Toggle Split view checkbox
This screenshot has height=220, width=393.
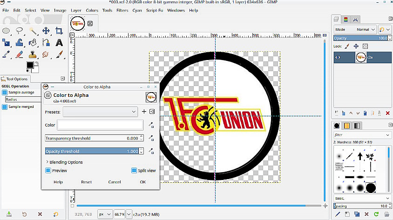coord(134,170)
